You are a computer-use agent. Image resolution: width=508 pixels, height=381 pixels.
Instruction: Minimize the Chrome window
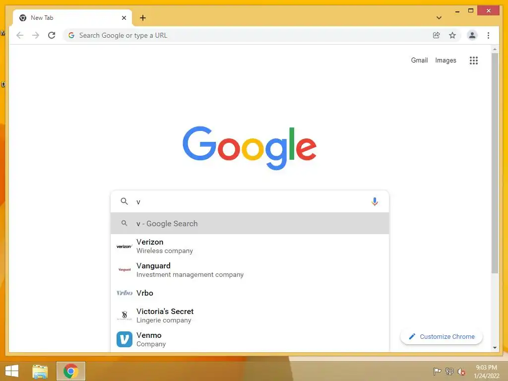pos(457,11)
